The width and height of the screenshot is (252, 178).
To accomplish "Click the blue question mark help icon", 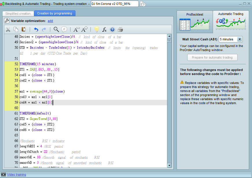I will coord(112,29).
